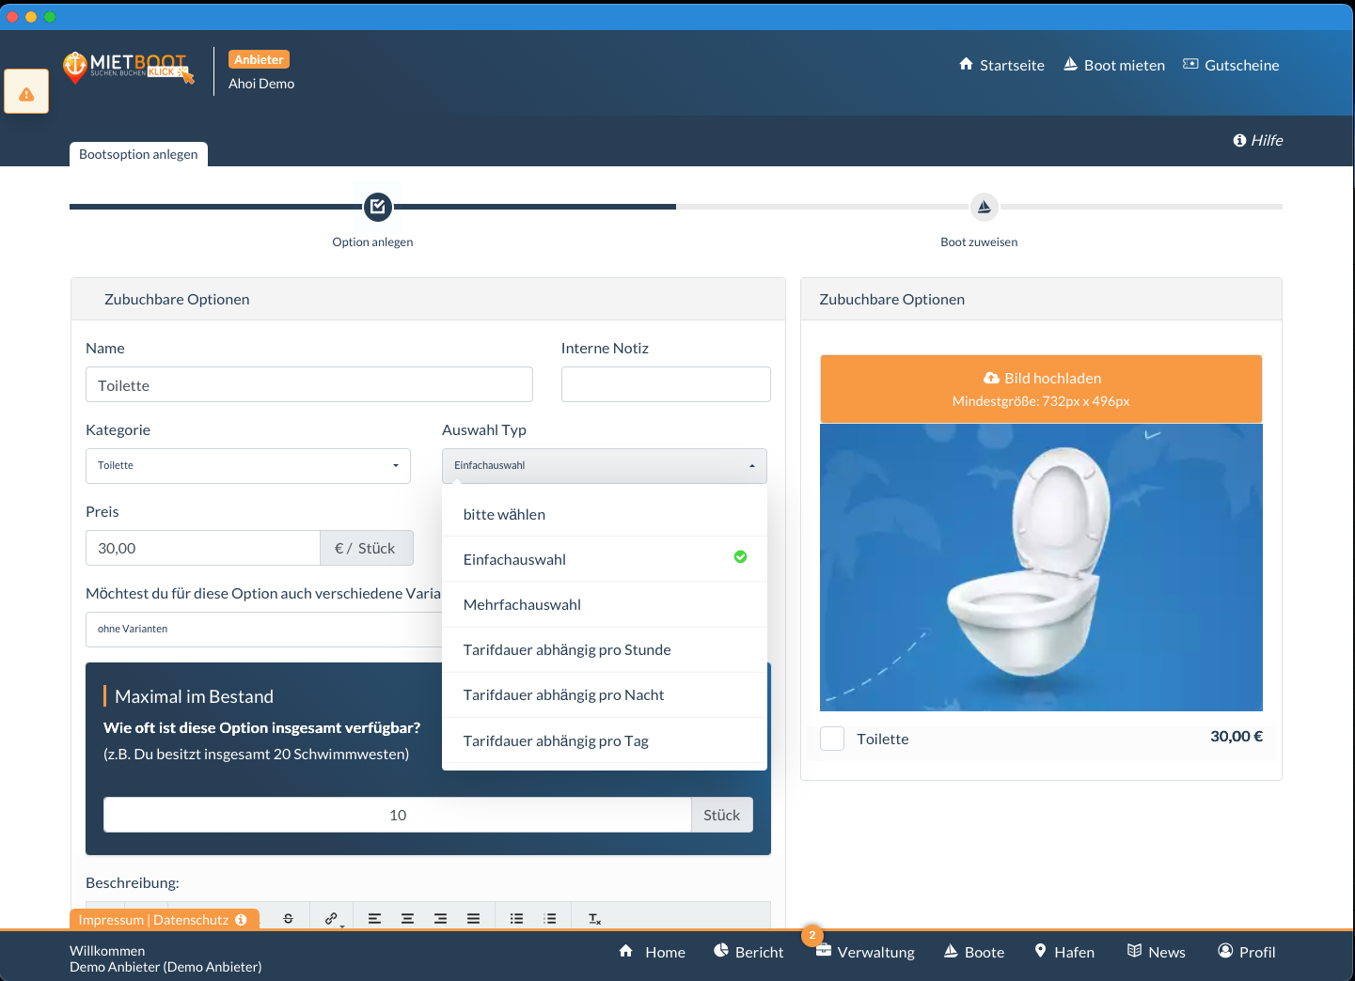Click the strikethrough formatting icon
The width and height of the screenshot is (1355, 981).
pyautogui.click(x=288, y=918)
